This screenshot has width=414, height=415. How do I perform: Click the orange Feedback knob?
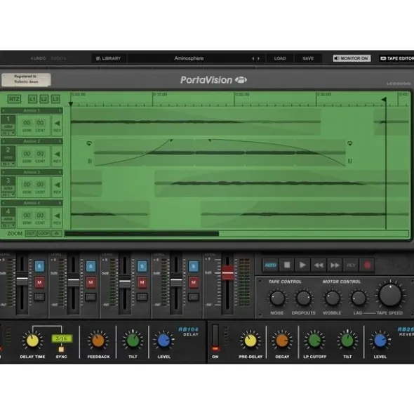98,341
